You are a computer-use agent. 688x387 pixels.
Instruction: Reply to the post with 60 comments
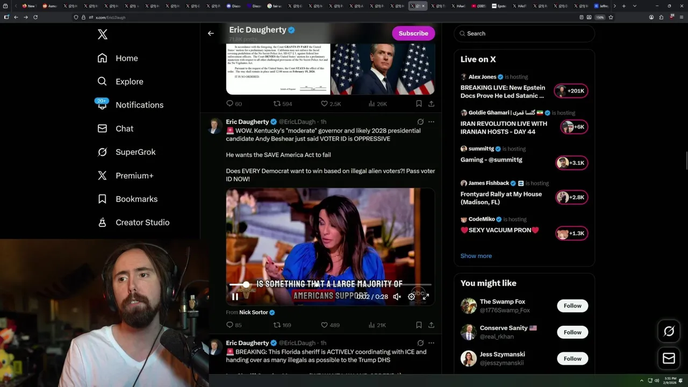point(234,104)
